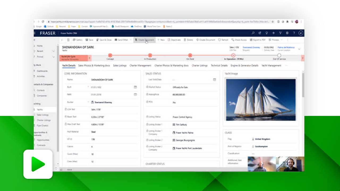Select the Concept stage
The image size is (340, 191).
[x=110, y=55]
